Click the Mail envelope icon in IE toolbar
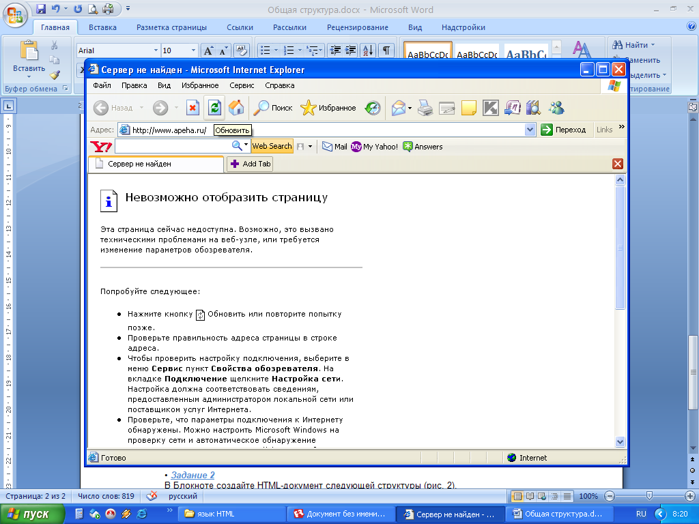The height and width of the screenshot is (524, 699). (x=399, y=107)
